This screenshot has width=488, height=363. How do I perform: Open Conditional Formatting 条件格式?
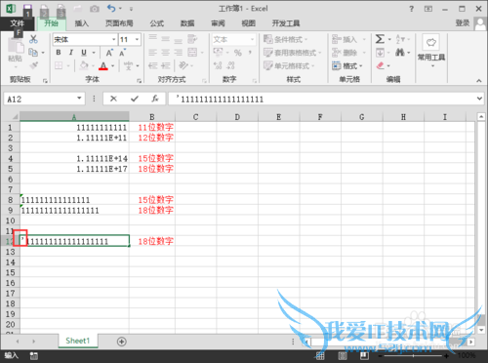(x=285, y=39)
